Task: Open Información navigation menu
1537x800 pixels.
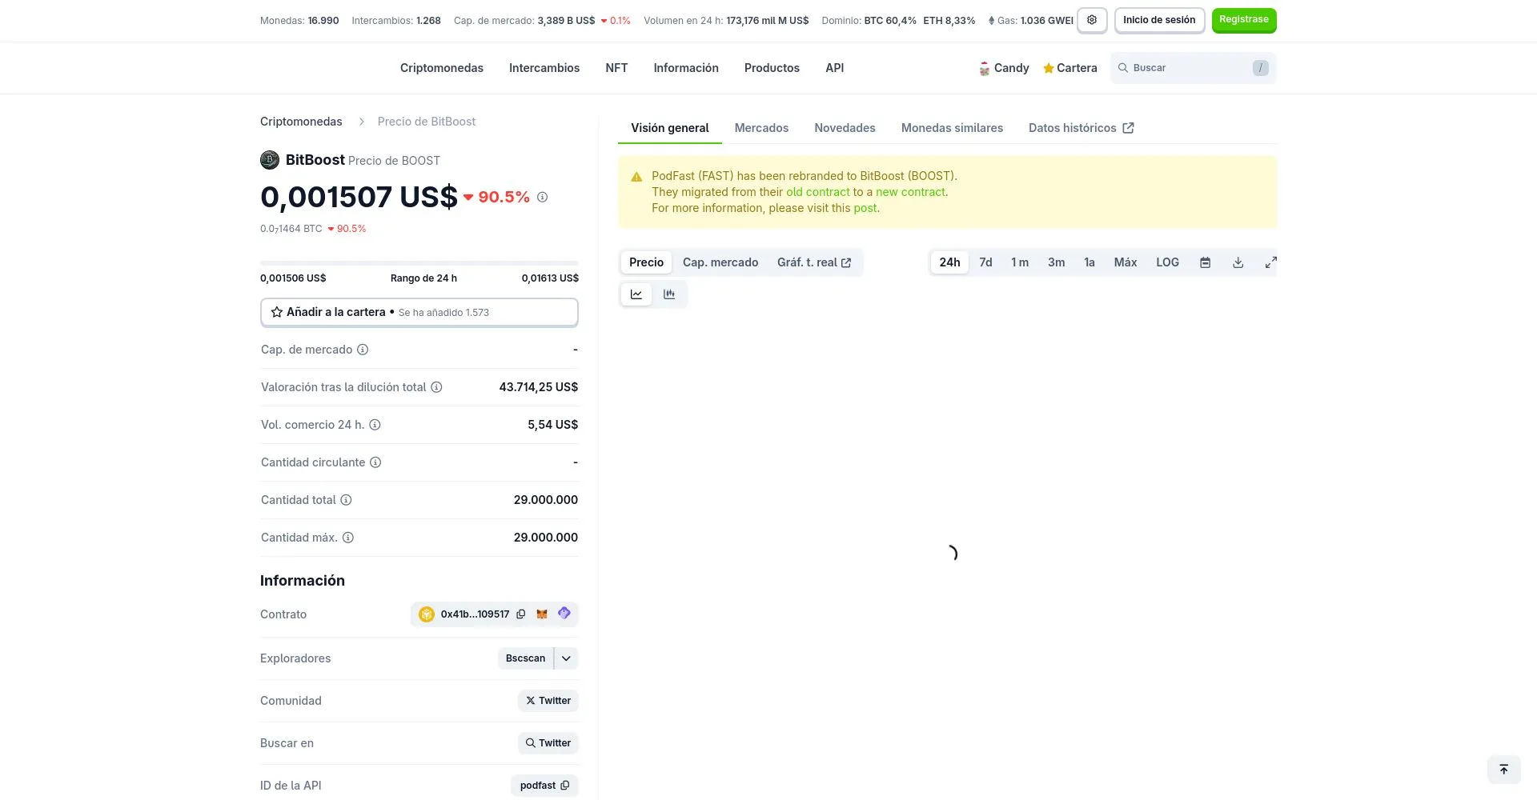Action: pos(686,68)
